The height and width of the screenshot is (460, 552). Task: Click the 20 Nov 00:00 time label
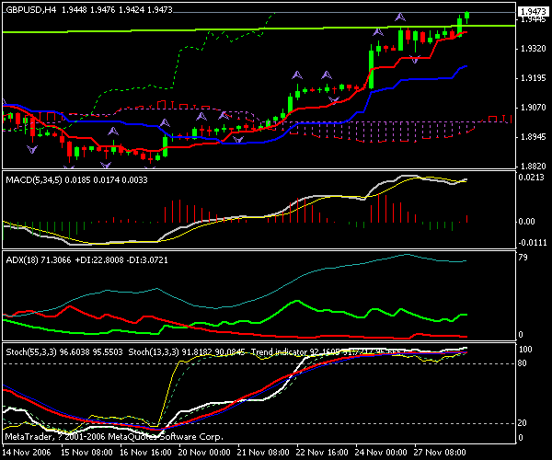[x=204, y=453]
